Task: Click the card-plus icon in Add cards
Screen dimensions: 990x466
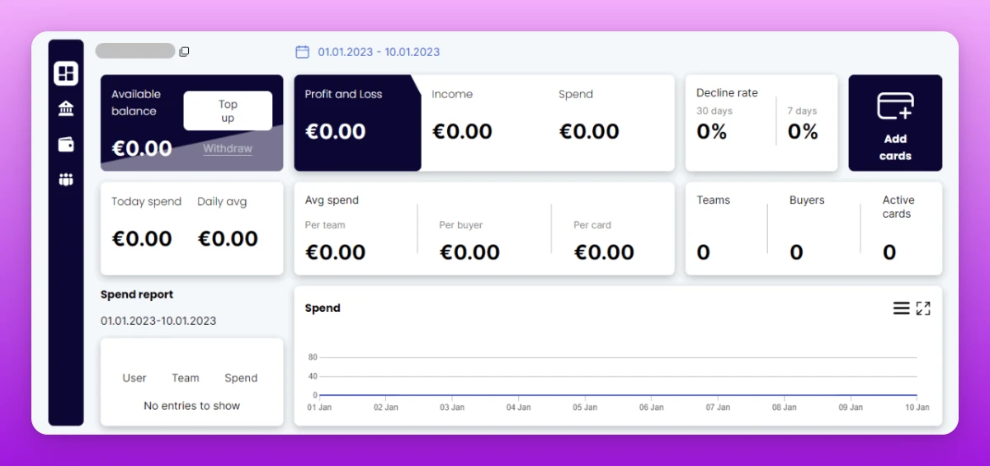Action: [895, 107]
